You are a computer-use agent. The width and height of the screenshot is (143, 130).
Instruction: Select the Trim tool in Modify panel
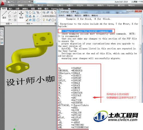(x=38, y=16)
